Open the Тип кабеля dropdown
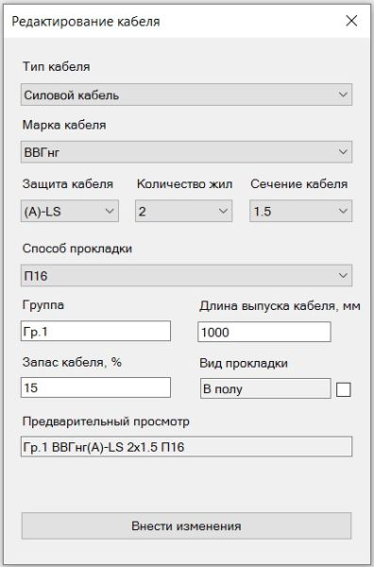The image size is (374, 567). (186, 94)
